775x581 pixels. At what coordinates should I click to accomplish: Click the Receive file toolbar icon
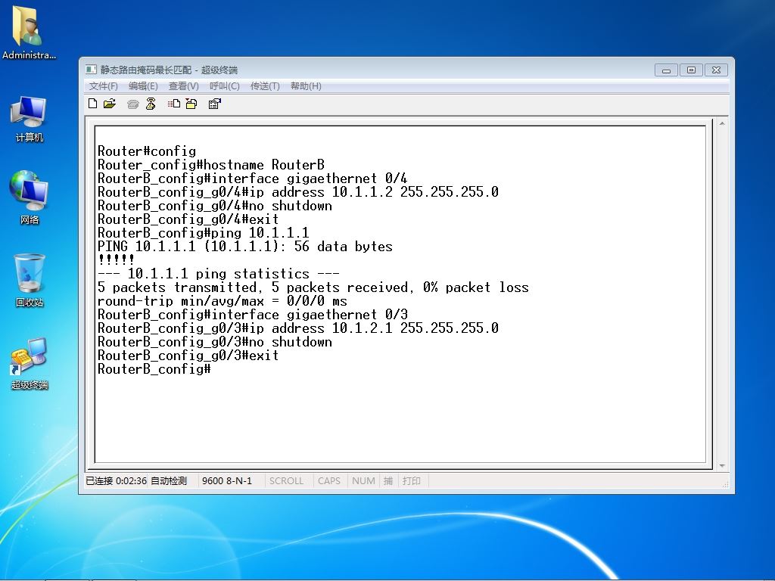[x=191, y=103]
